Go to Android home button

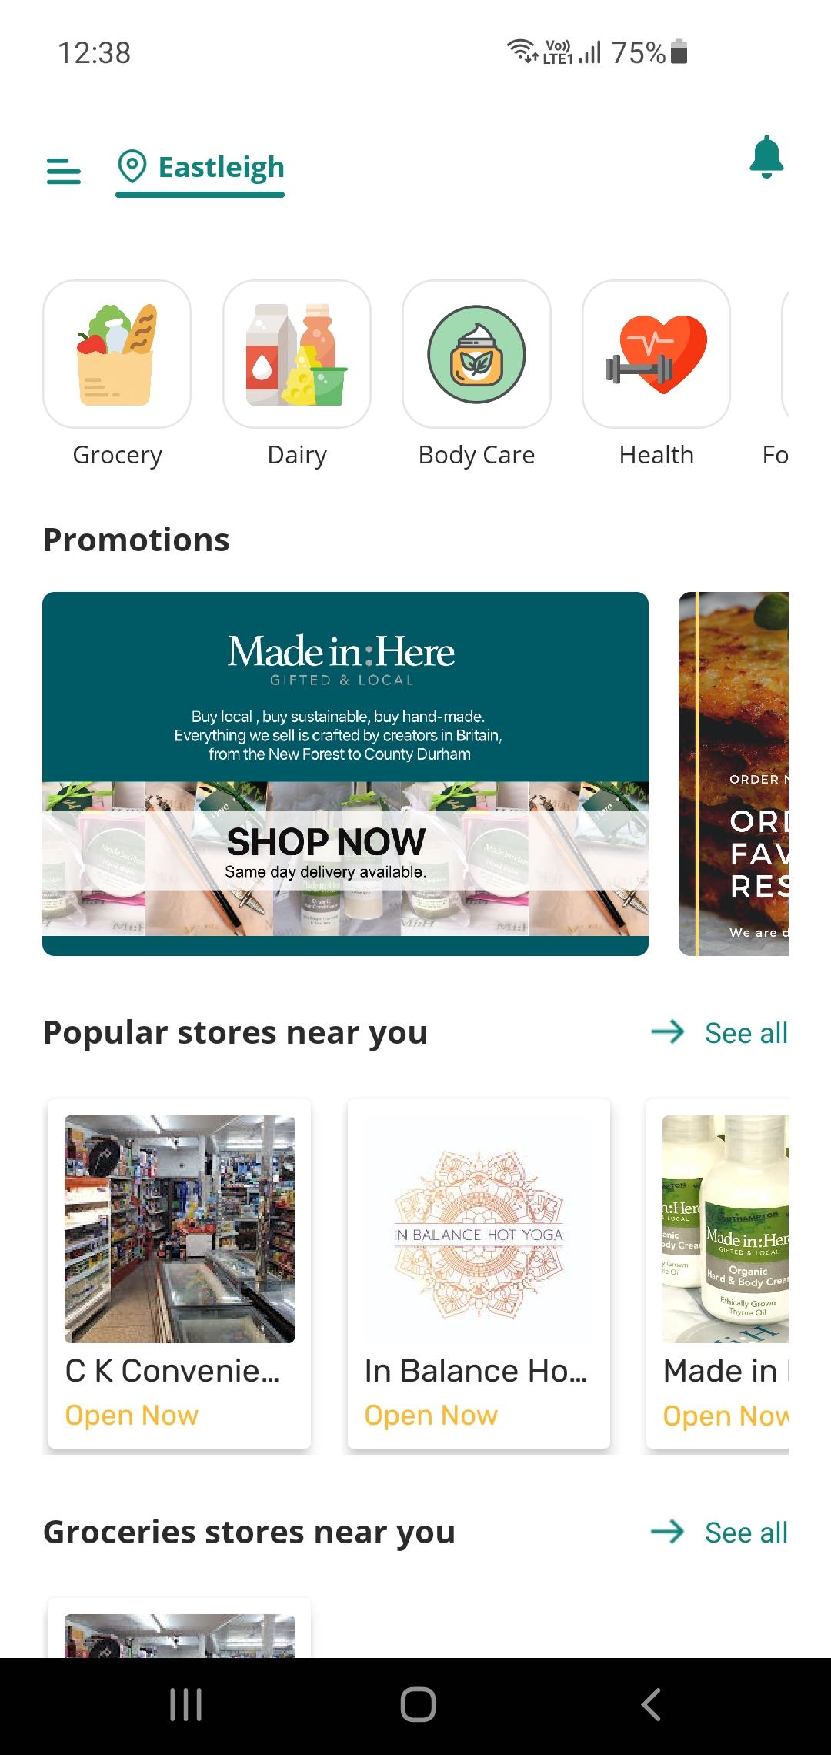pyautogui.click(x=418, y=1704)
